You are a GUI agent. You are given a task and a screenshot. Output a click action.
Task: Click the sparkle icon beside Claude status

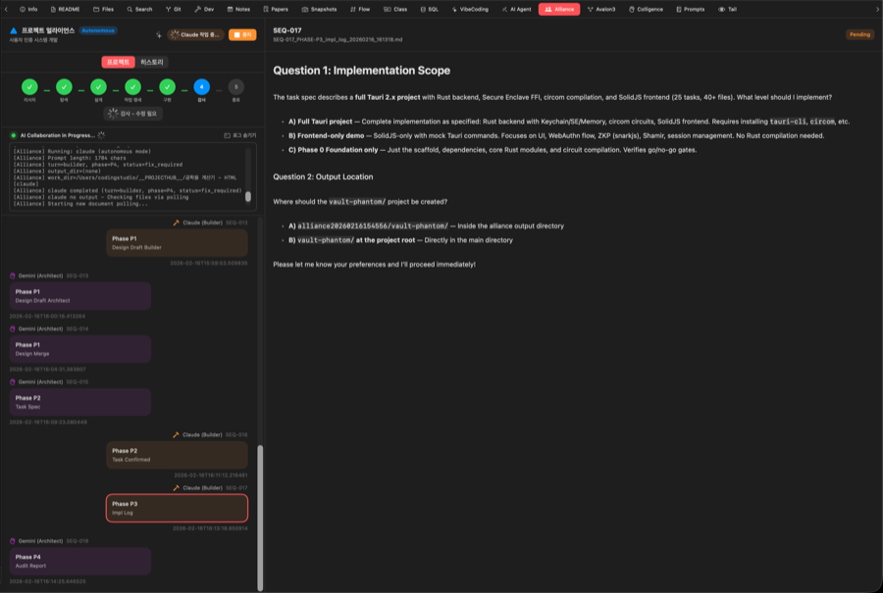click(158, 34)
